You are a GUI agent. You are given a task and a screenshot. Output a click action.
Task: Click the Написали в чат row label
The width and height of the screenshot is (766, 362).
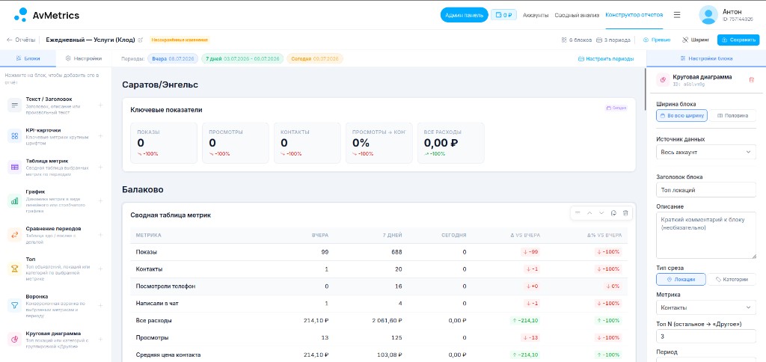point(157,304)
